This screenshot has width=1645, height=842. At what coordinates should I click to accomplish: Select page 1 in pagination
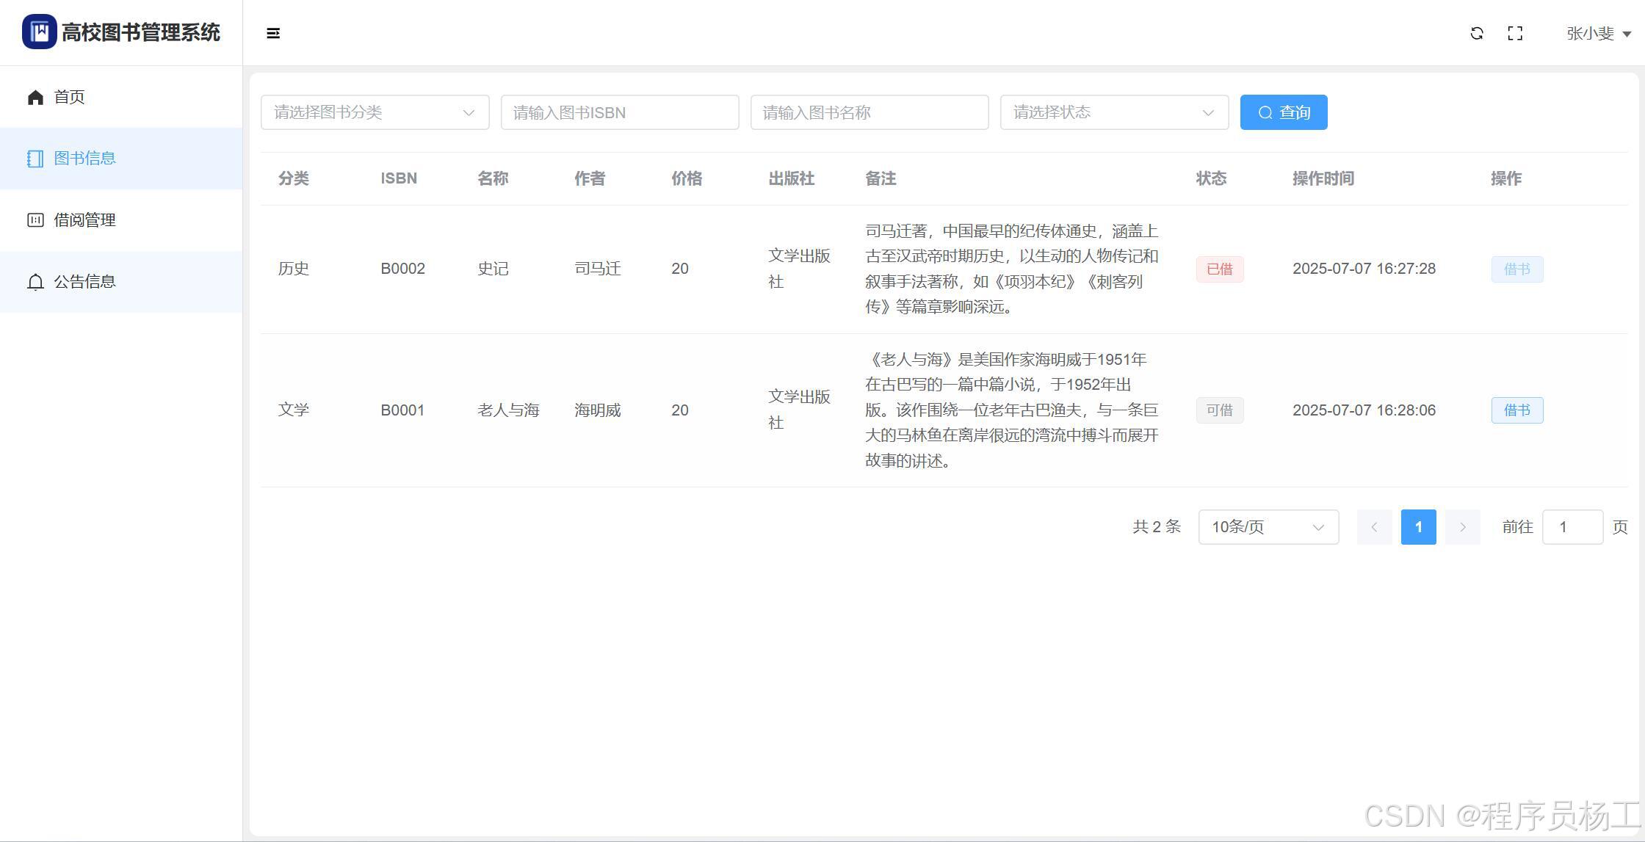coord(1418,527)
